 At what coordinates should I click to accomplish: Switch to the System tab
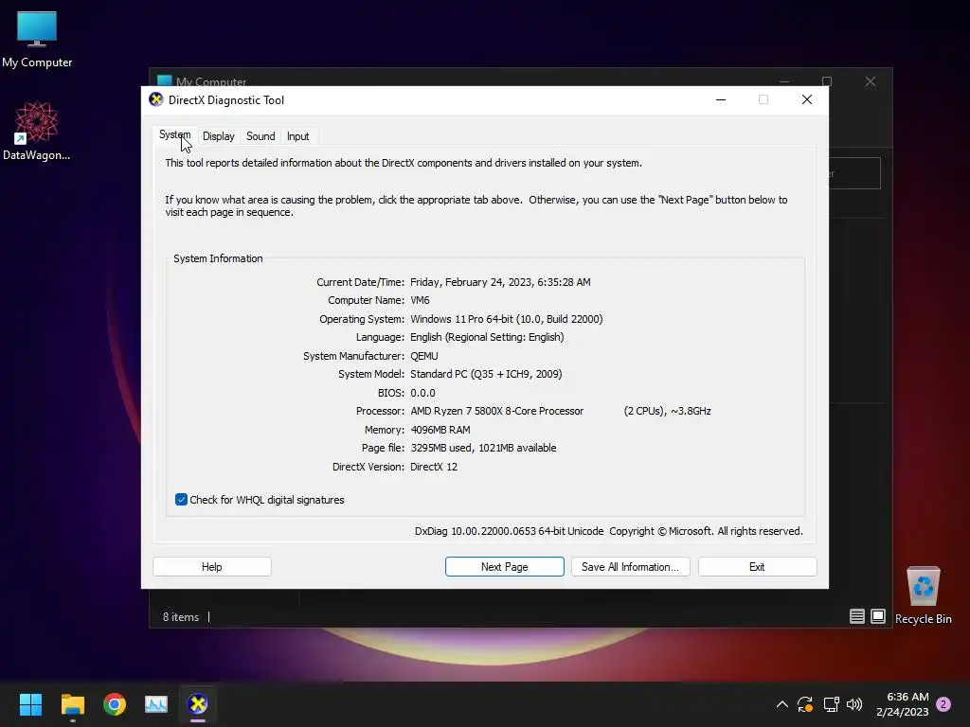pyautogui.click(x=175, y=134)
